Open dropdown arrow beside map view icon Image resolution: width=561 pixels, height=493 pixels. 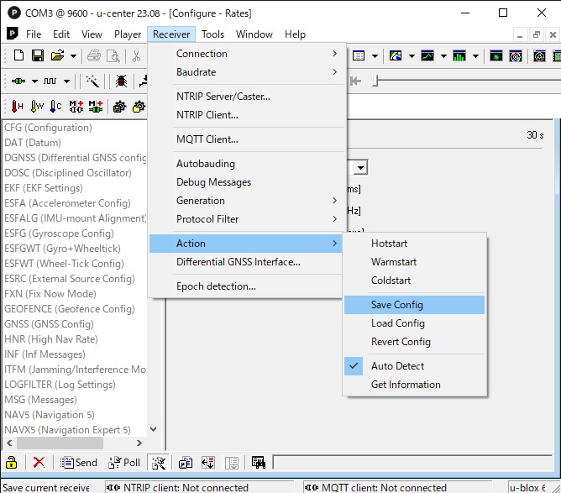pos(412,56)
